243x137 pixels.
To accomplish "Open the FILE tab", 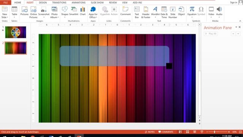I will point(6,3).
